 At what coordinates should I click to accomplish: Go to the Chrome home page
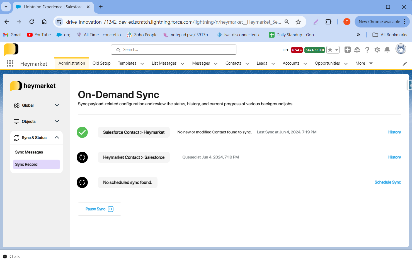[x=44, y=22]
